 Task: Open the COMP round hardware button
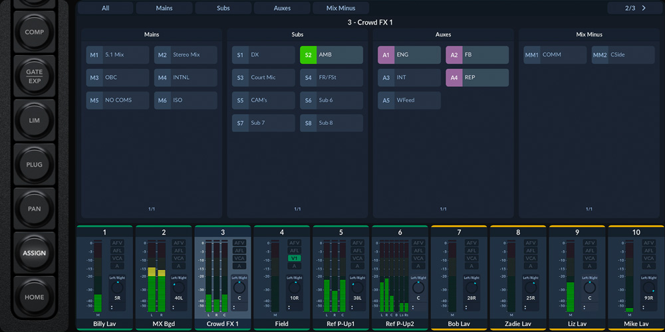click(x=35, y=32)
